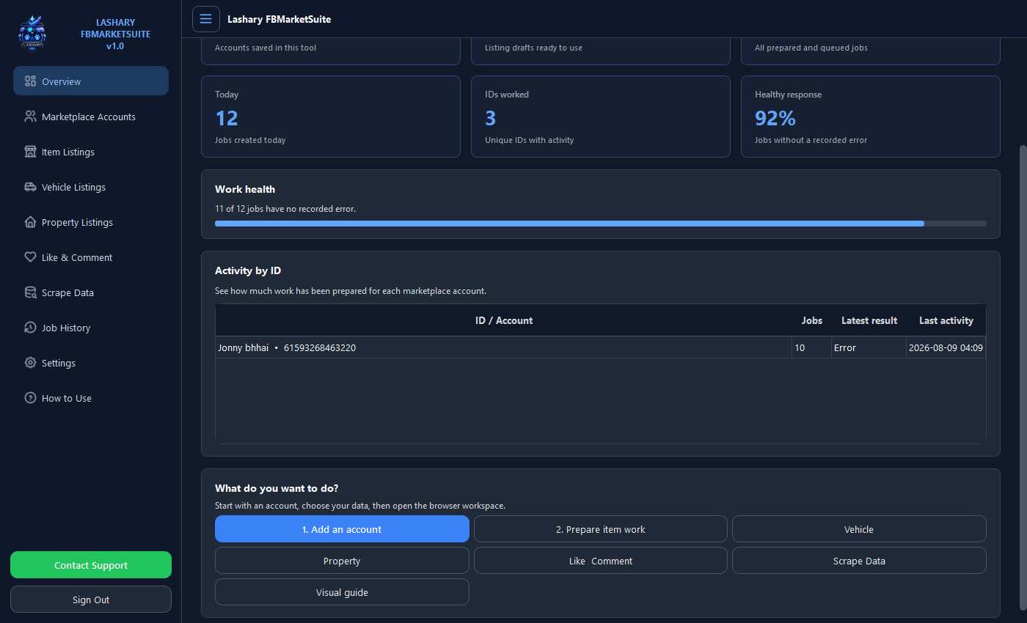Click the '12' jobs created today value
This screenshot has height=623, width=1027.
coord(227,118)
